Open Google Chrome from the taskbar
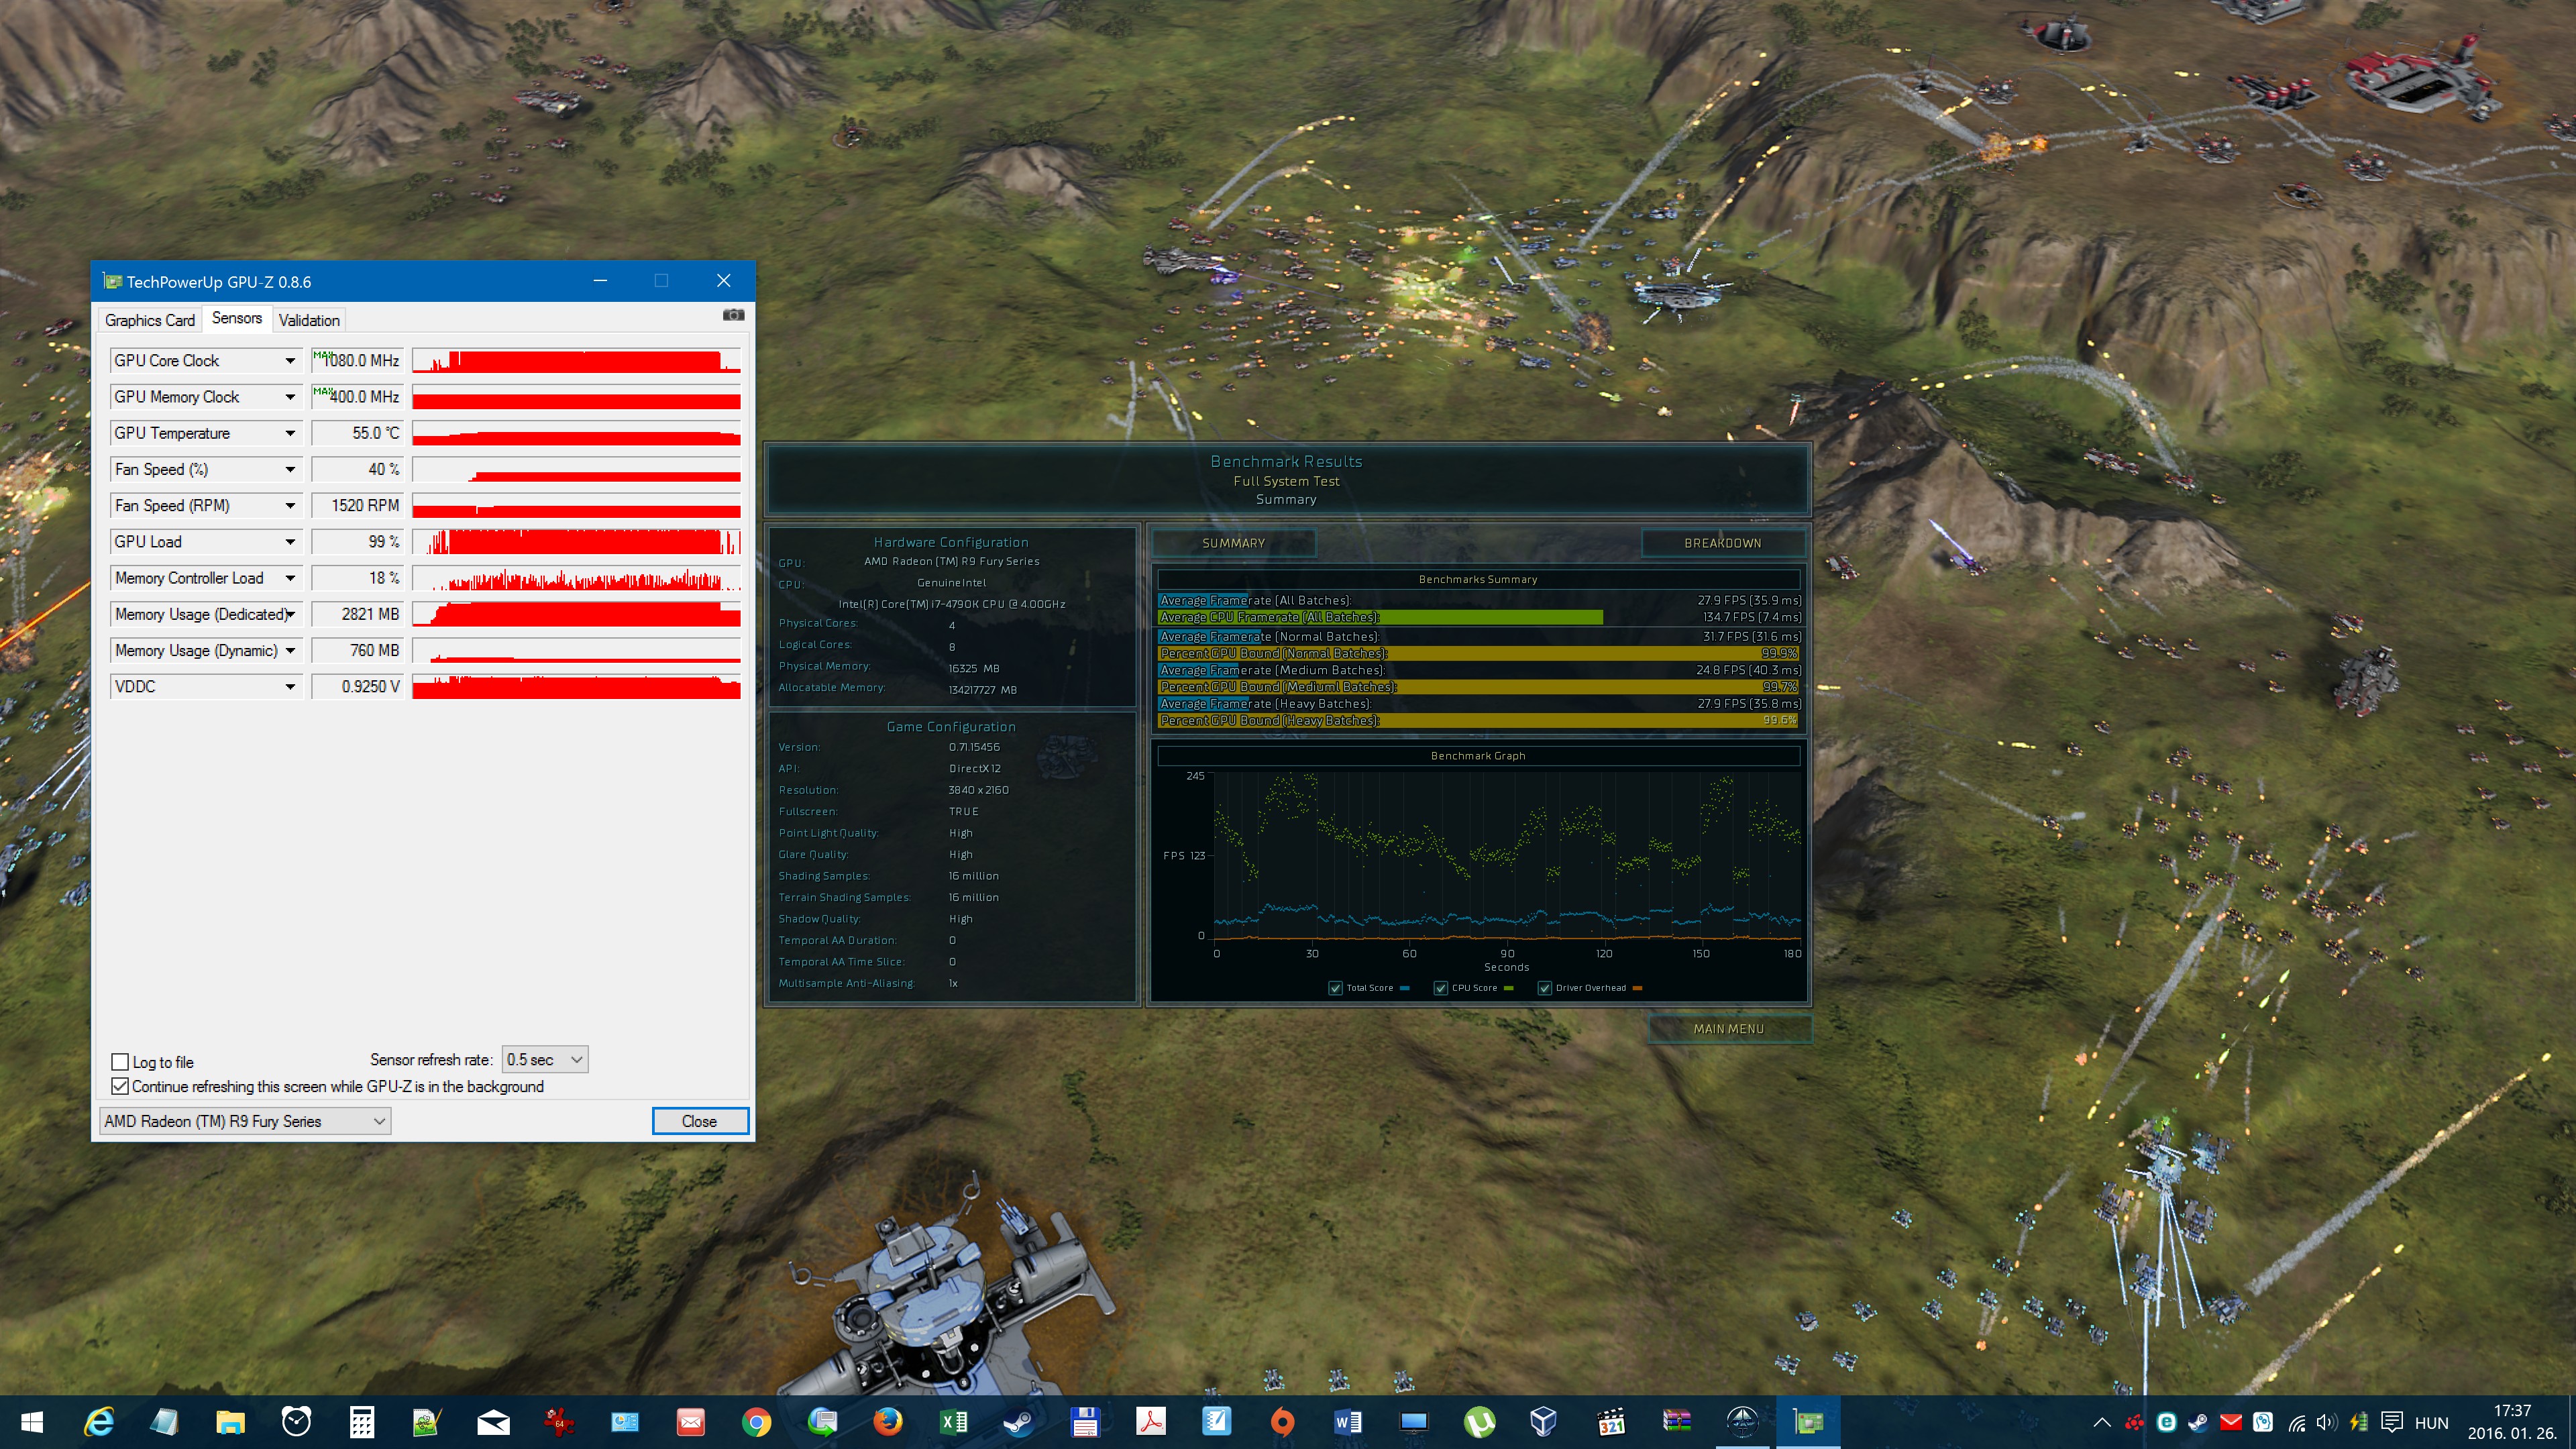The width and height of the screenshot is (2576, 1449). point(757,1422)
